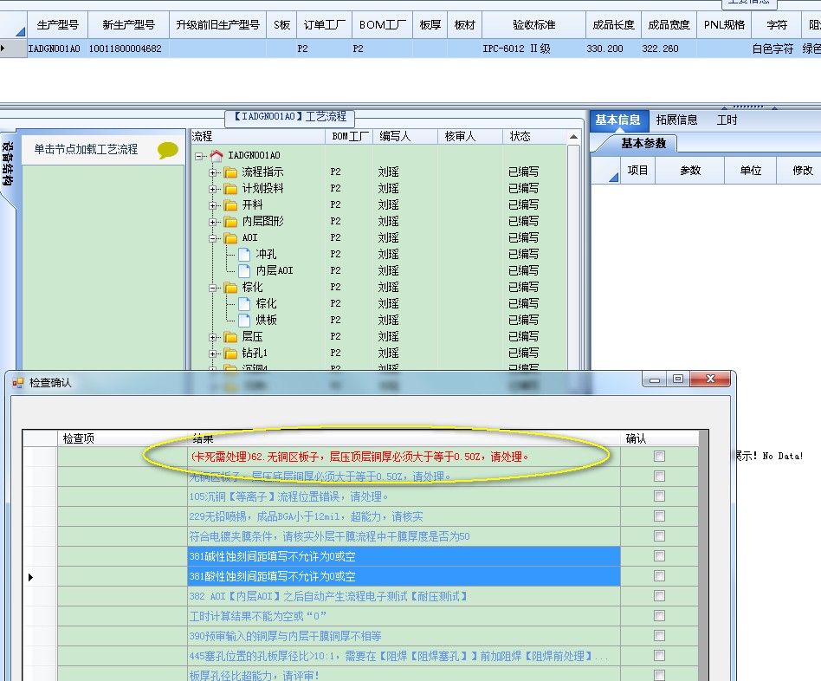Viewport: 821px width, 681px height.
Task: Open the 设备结构 vertical side tab
Action: (x=7, y=164)
